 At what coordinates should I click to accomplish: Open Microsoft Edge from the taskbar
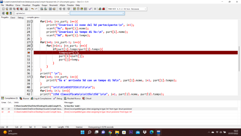(x=152, y=132)
